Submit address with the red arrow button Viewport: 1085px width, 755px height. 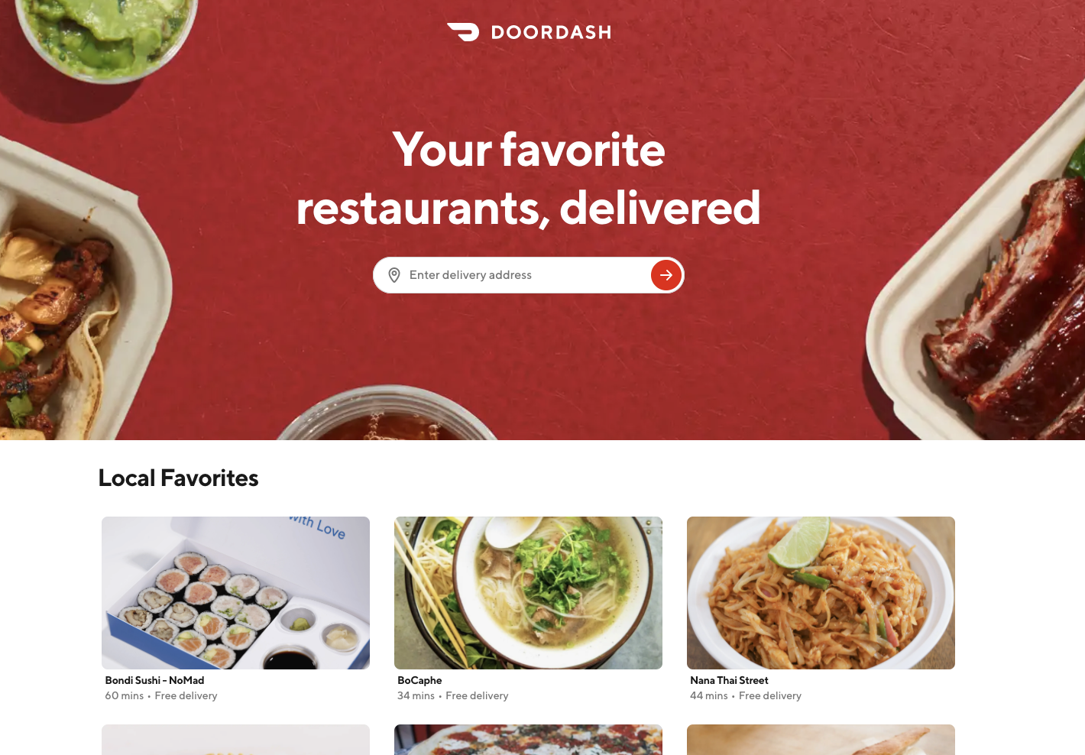pos(666,275)
